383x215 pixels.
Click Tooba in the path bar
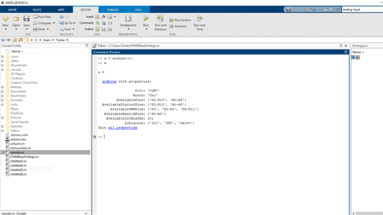[60, 40]
